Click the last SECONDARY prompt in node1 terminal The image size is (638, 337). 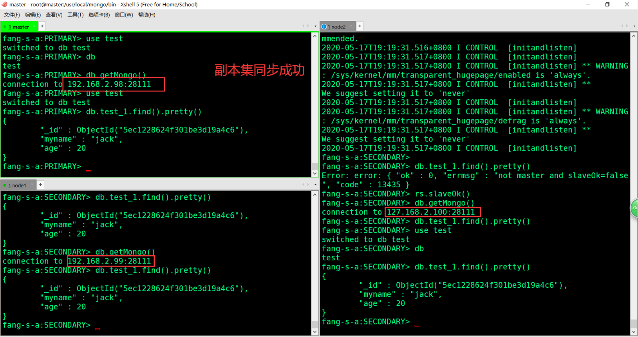(x=47, y=325)
